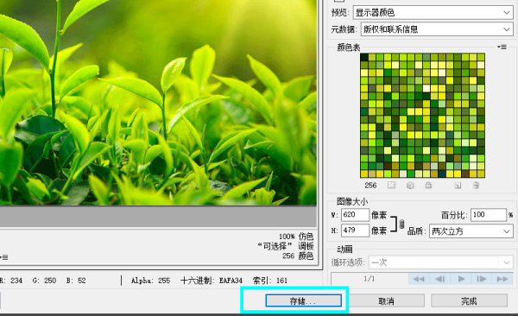Jump to first animation frame
518x316 pixels.
coord(419,279)
